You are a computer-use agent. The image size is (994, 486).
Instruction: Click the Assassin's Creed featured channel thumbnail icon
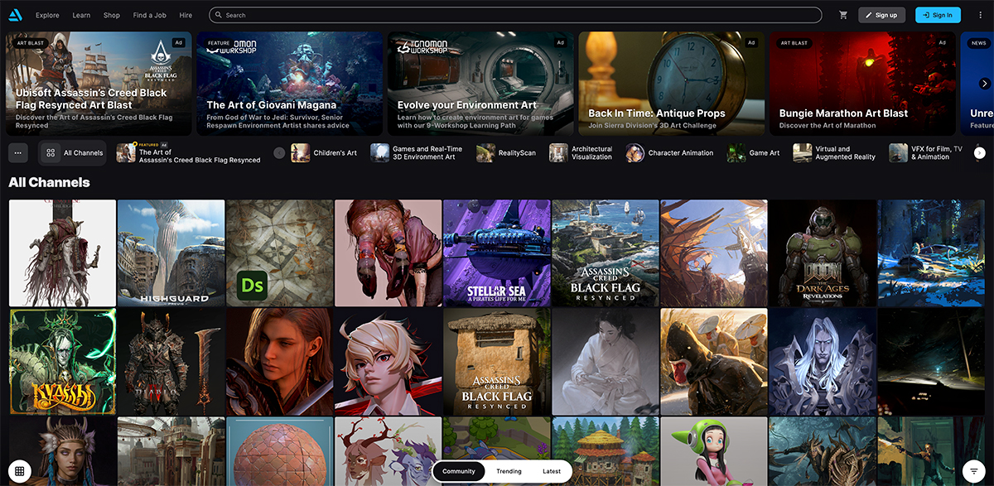pyautogui.click(x=126, y=153)
